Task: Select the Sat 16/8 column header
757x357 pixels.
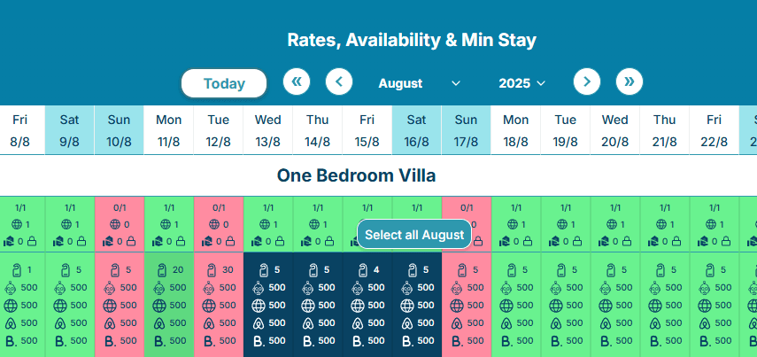Action: pos(416,130)
